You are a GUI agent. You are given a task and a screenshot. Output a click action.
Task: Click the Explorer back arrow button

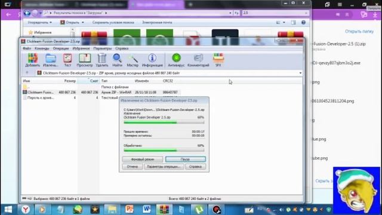pos(27,13)
